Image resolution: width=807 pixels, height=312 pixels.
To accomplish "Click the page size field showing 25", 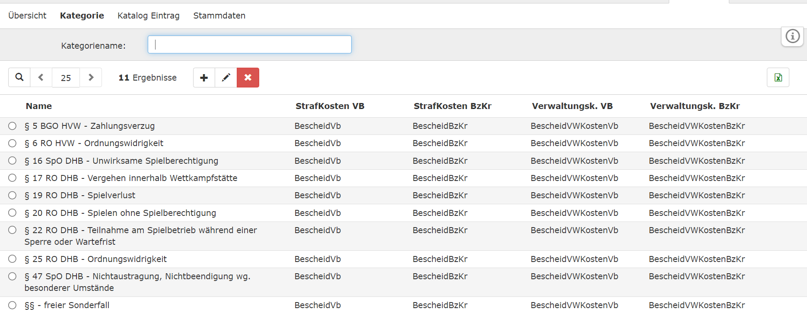I will (66, 78).
